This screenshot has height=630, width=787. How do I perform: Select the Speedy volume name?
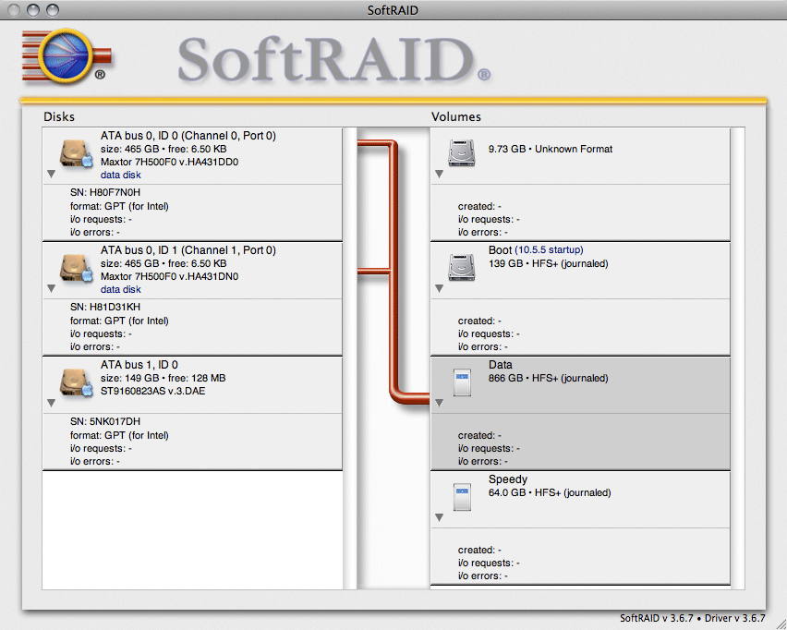coord(508,479)
